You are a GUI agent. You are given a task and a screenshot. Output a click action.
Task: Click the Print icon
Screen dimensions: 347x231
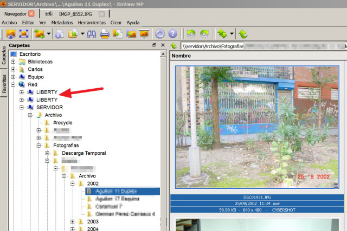(105, 34)
